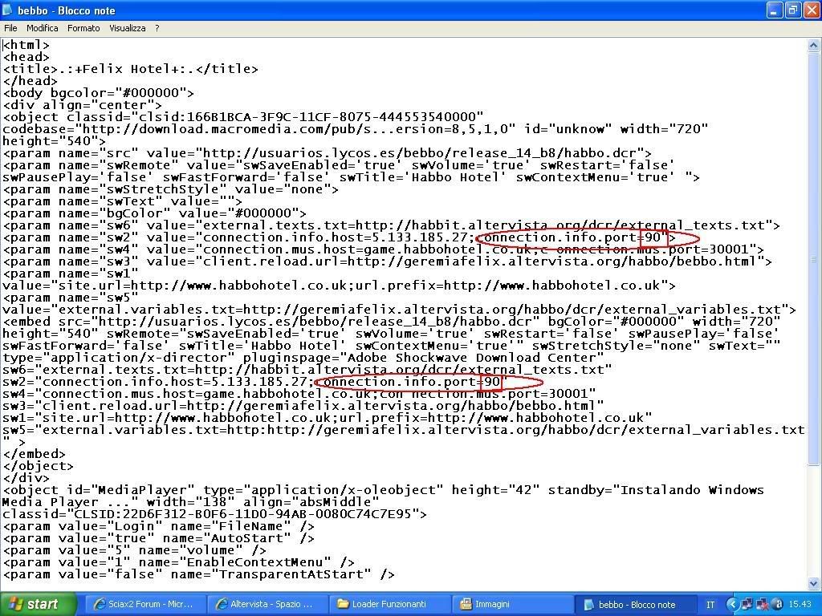Open Immagini window from taskbar

tap(512, 604)
